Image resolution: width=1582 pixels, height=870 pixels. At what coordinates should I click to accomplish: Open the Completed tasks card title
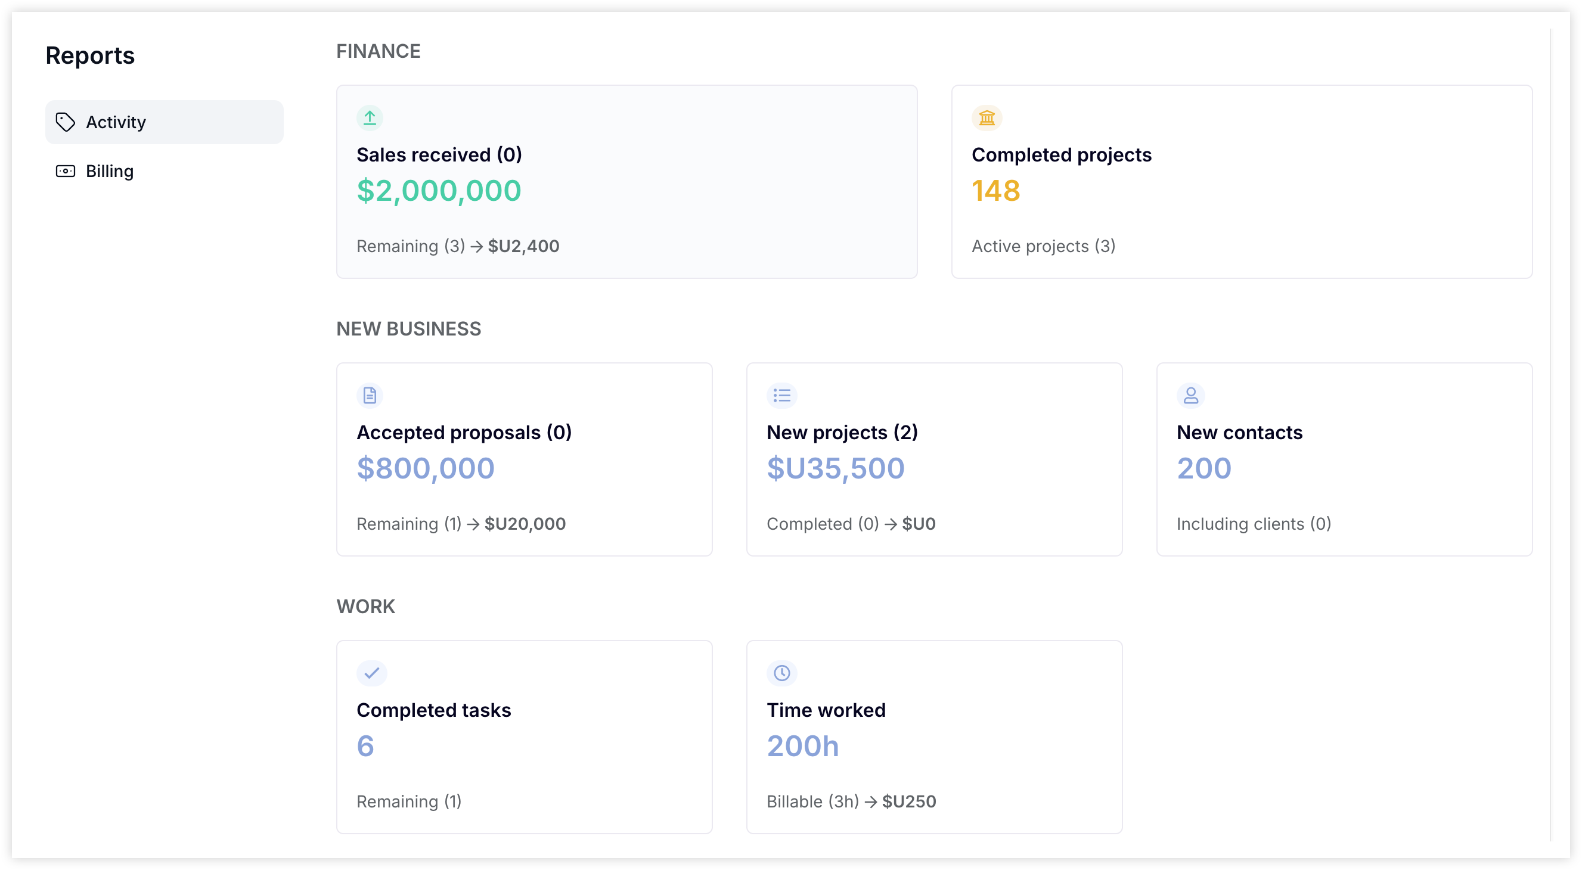[x=433, y=710]
